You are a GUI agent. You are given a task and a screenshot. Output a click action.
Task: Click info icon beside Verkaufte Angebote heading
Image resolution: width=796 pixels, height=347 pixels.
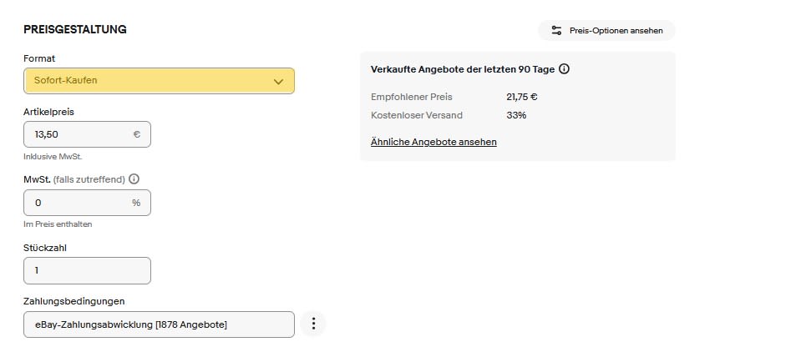(x=564, y=69)
